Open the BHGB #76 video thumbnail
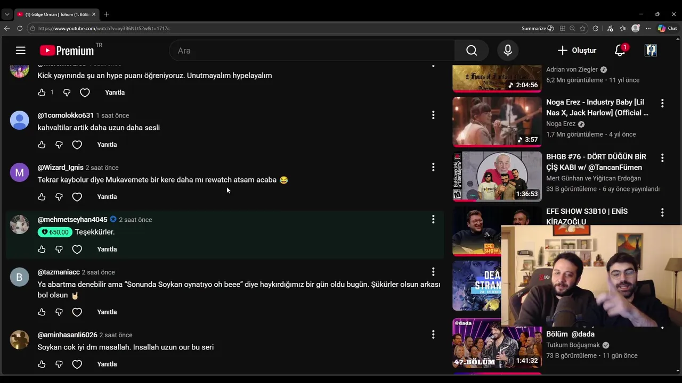Viewport: 682px width, 383px height. (497, 177)
